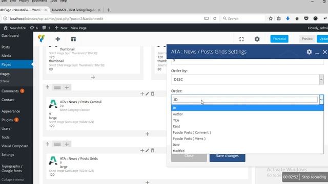The image size is (328, 184).
Task: Click ATA : News / Posts Carsoul title
Action: [80, 102]
